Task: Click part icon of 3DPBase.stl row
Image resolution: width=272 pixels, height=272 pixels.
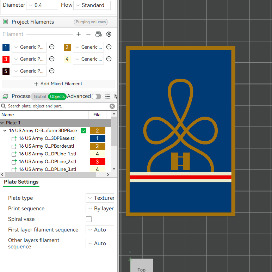Action: (14, 138)
